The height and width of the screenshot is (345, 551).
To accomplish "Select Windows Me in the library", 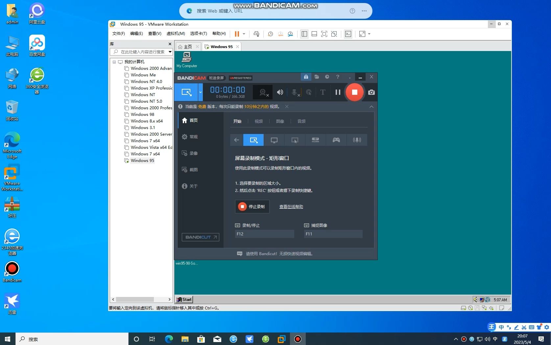I will click(x=143, y=75).
